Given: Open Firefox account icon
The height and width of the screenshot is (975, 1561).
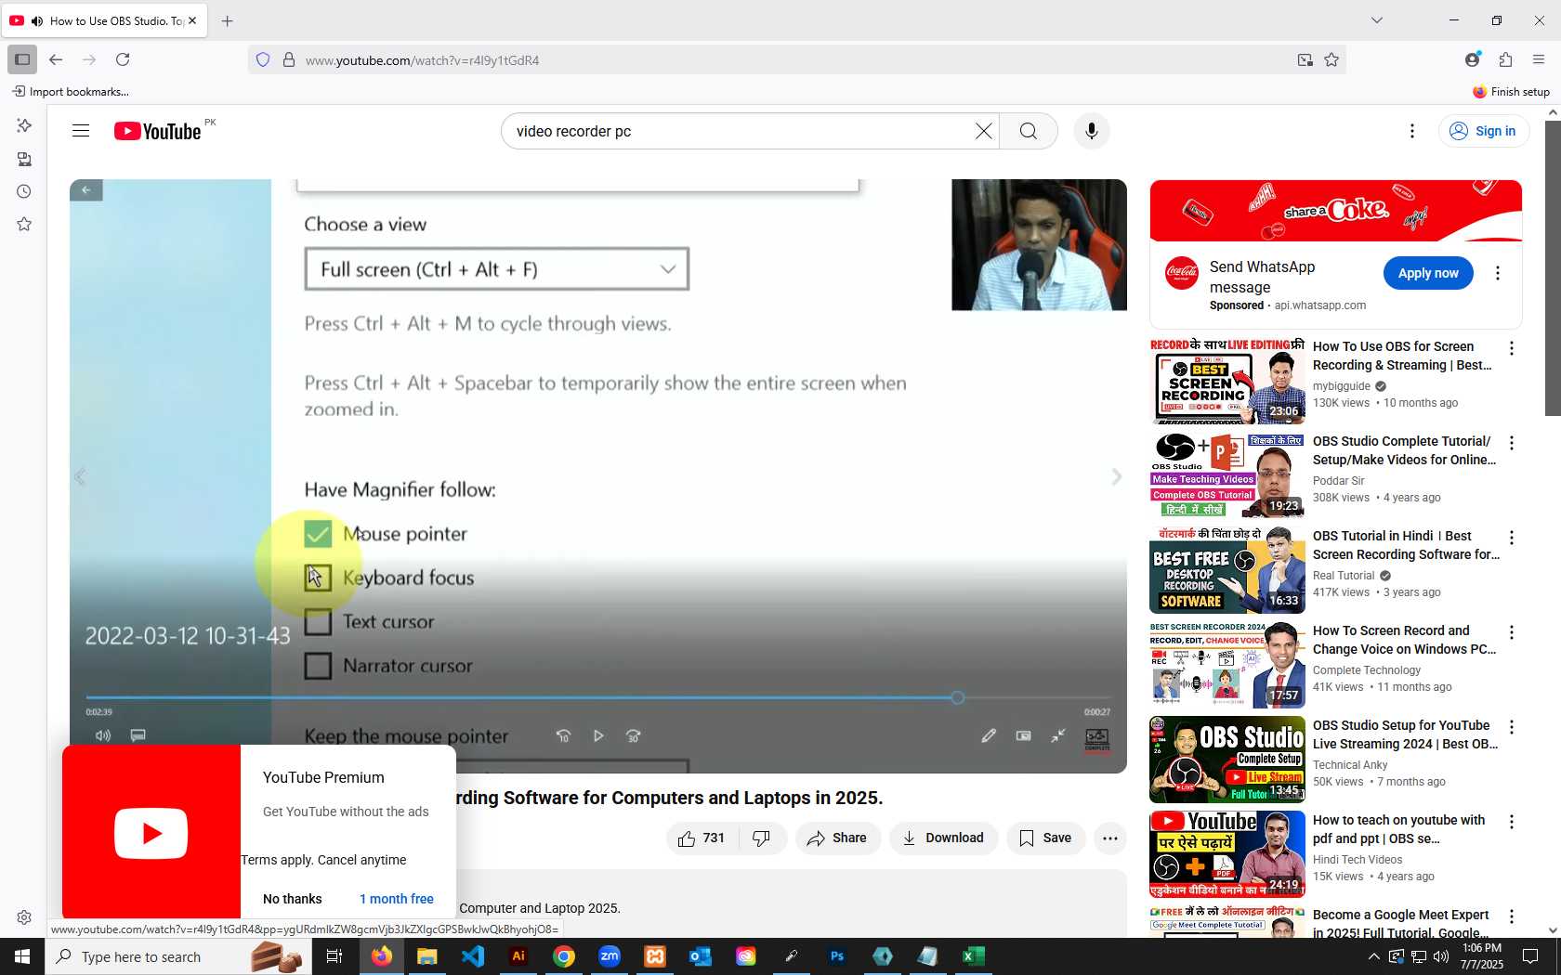Looking at the screenshot, I should tap(1472, 59).
